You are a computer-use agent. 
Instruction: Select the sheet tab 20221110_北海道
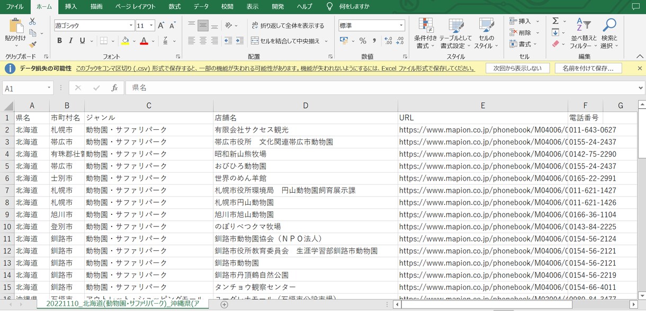click(123, 305)
